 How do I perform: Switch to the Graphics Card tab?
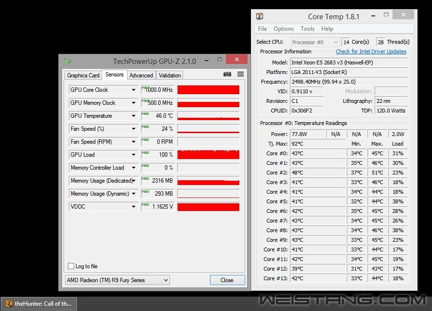pos(83,75)
